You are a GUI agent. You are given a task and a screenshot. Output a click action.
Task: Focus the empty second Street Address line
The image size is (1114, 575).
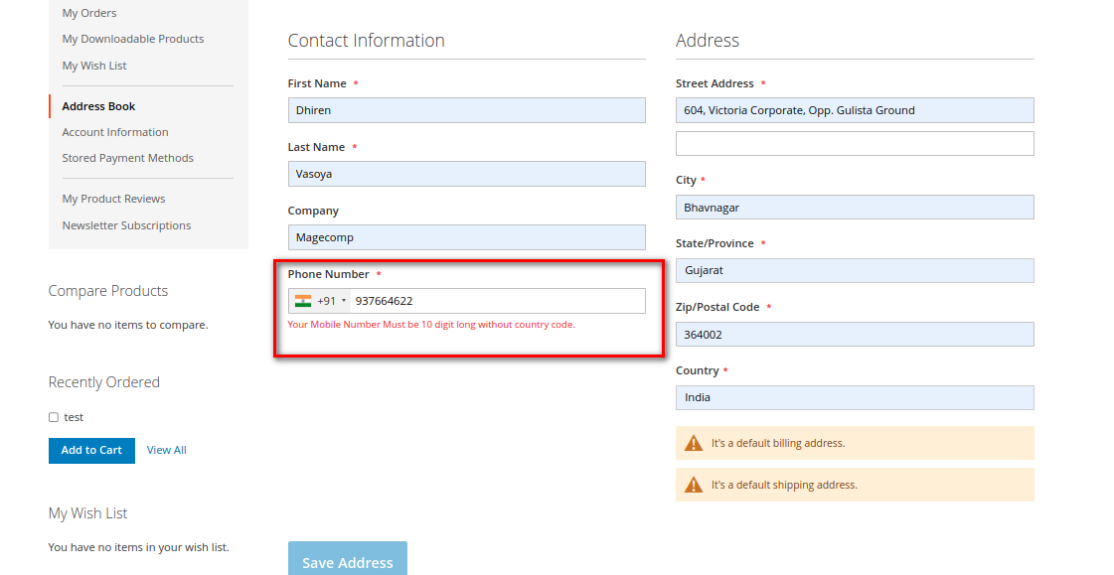[x=854, y=144]
